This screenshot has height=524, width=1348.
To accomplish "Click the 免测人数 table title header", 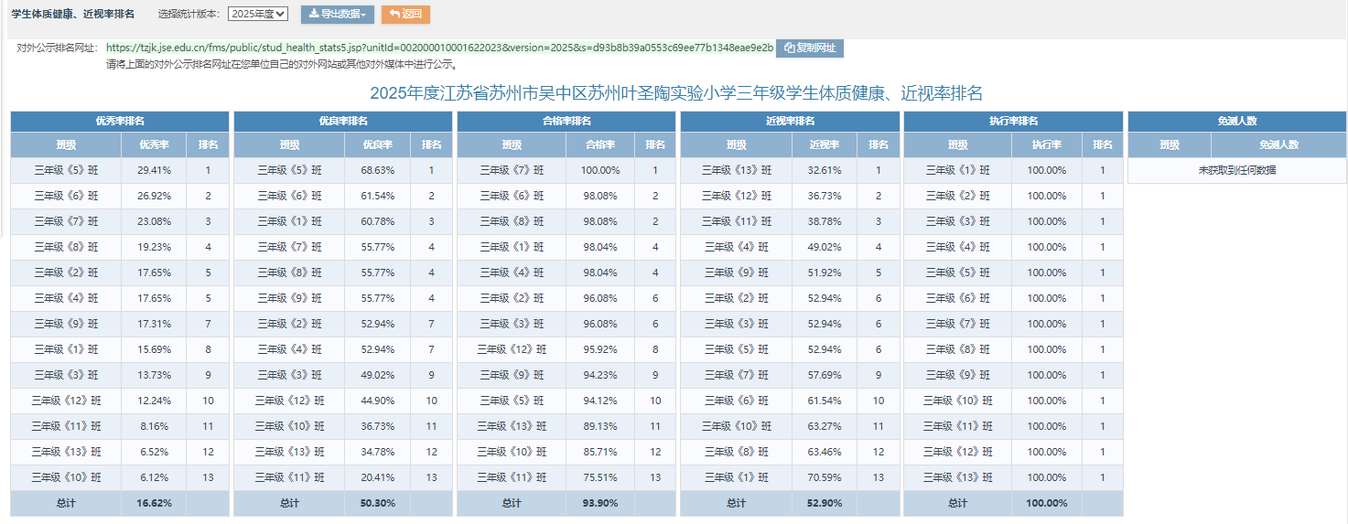I will point(1237,121).
